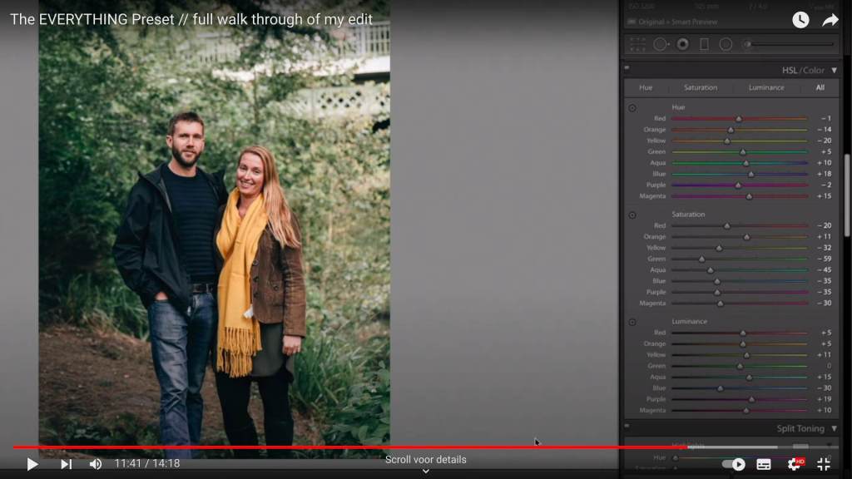Click the Original + Smart Preview label
852x479 pixels.
point(677,22)
